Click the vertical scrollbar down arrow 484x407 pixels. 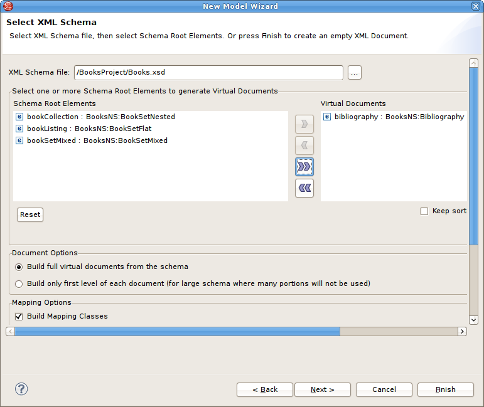pyautogui.click(x=473, y=320)
